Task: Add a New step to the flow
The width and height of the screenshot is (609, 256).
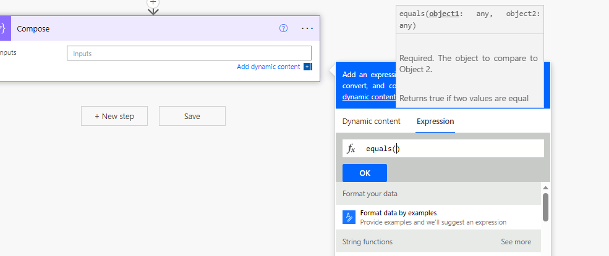Action: [x=114, y=116]
